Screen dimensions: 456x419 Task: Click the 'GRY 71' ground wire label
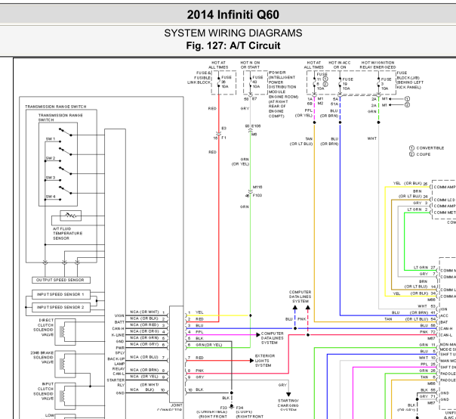point(427,396)
